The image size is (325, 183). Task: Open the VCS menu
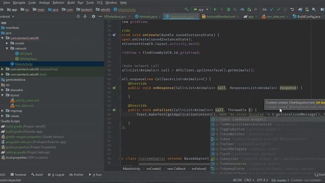point(100,3)
